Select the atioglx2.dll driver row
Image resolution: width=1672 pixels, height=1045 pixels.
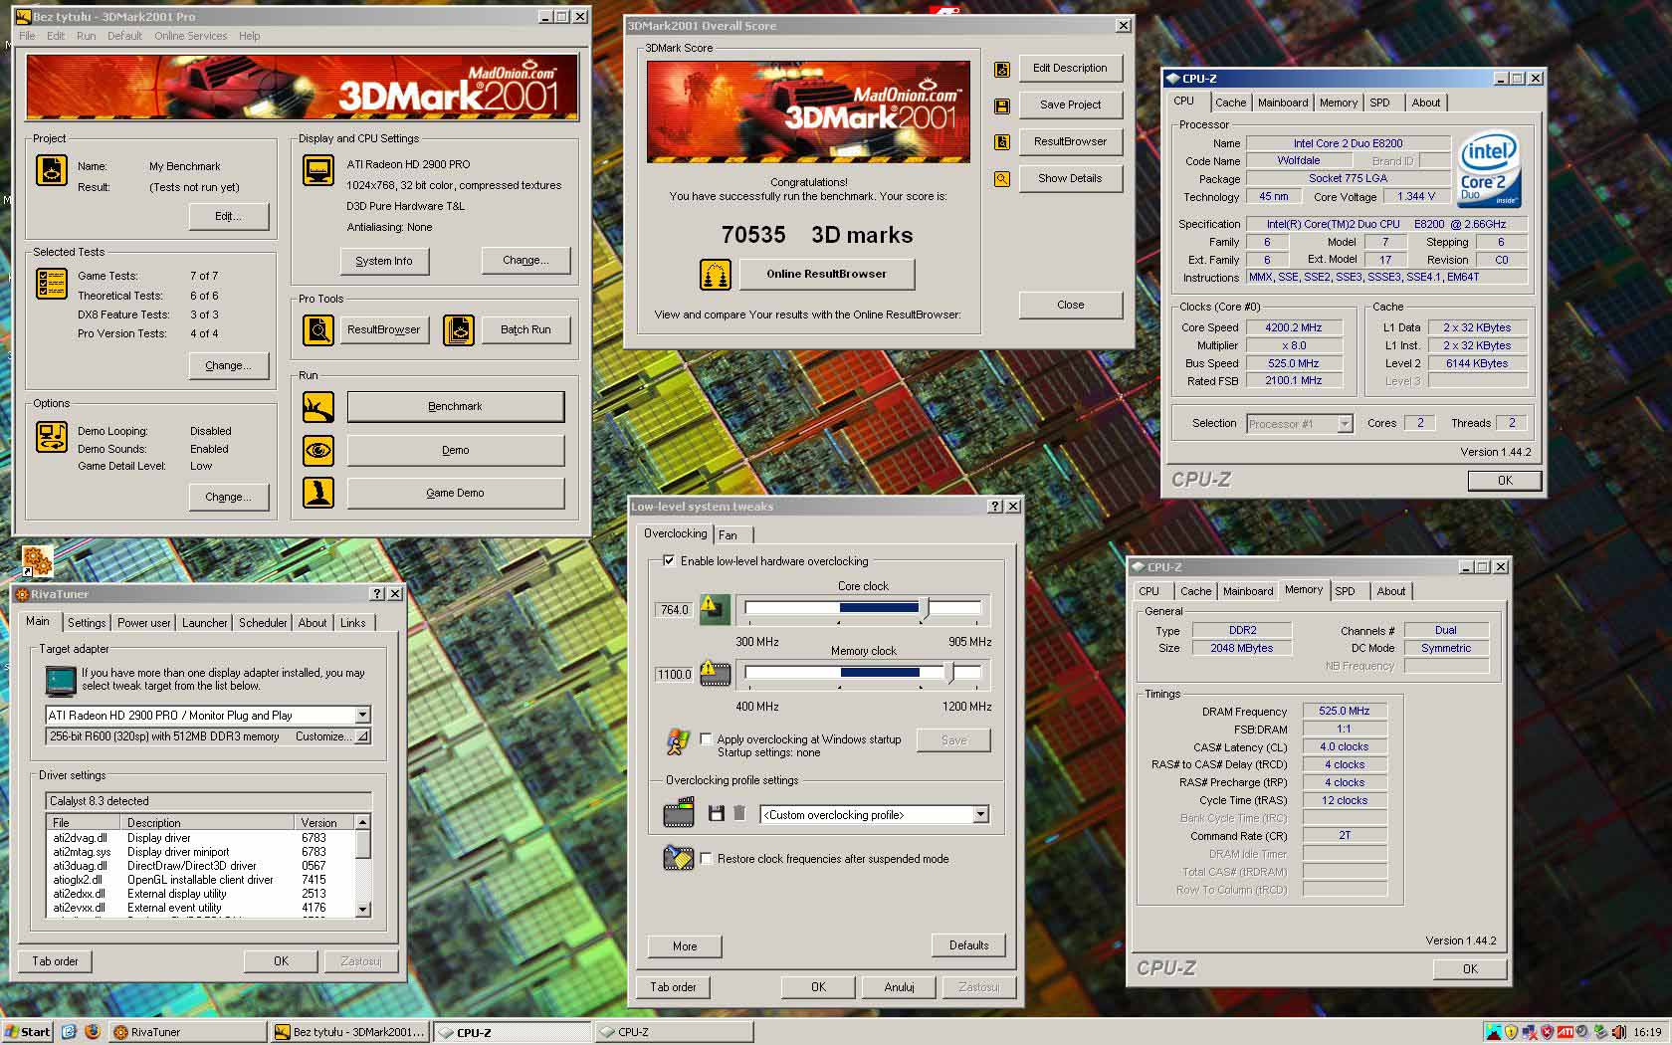pos(199,880)
